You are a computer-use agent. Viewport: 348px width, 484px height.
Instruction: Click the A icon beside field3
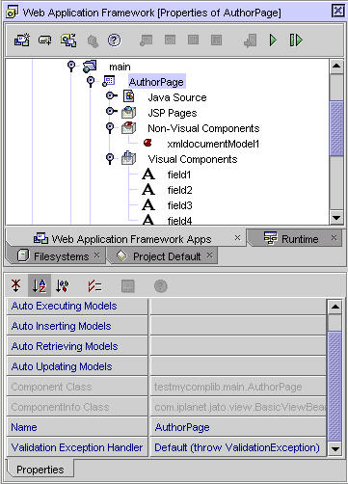(148, 205)
